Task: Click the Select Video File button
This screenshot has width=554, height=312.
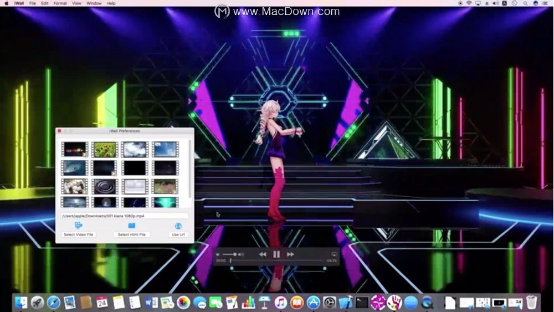Action: pyautogui.click(x=79, y=234)
